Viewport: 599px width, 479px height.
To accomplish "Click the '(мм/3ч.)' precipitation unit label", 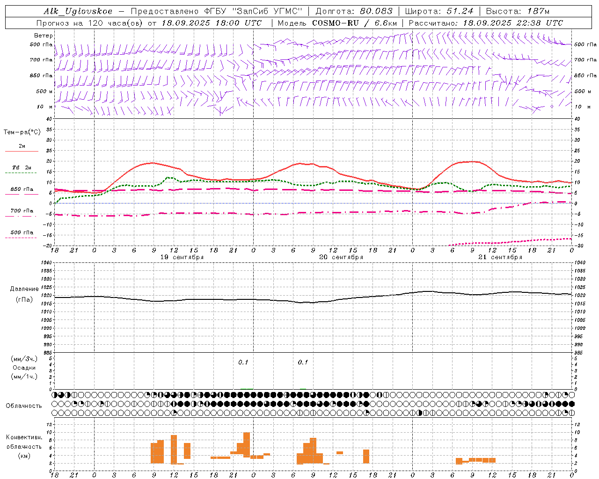I will coord(24,359).
